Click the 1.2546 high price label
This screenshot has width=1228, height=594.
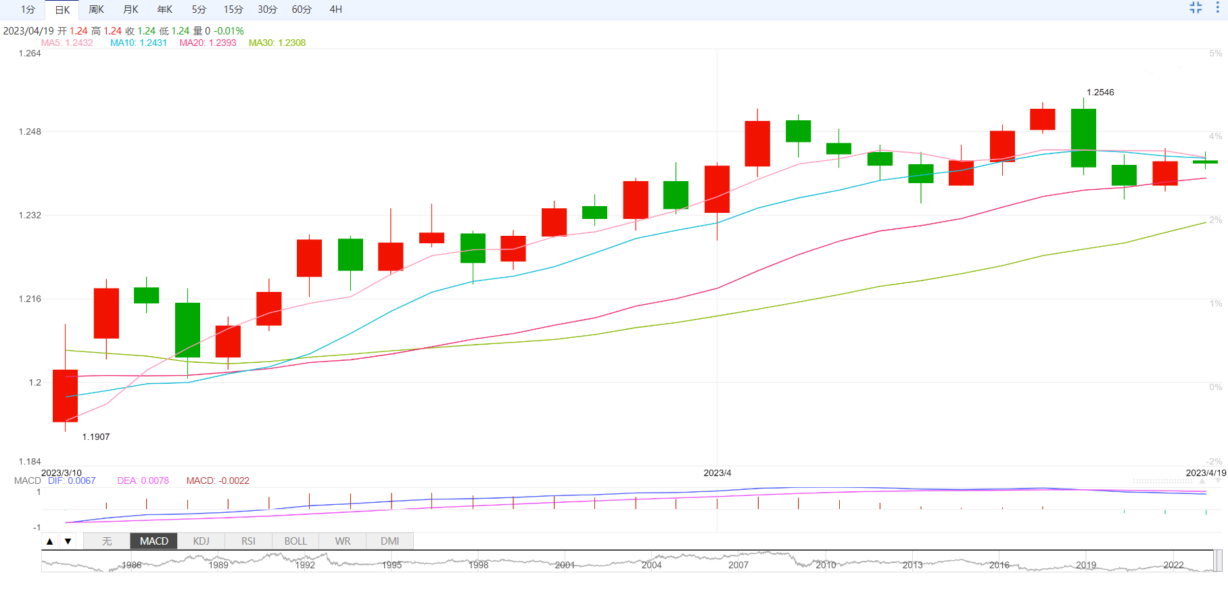(x=1100, y=93)
